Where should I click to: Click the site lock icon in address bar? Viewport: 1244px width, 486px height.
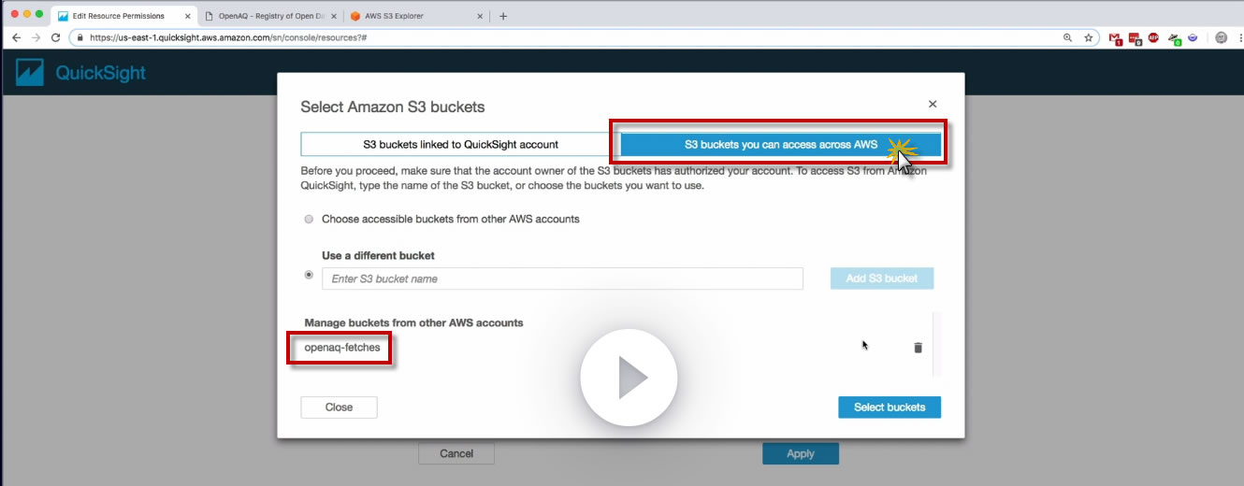pos(80,37)
